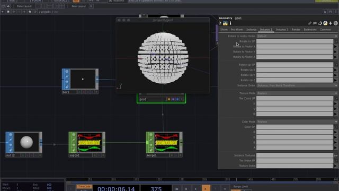Open path bar dropdown arrow at far left
339x191 pixels.
pyautogui.click(x=2, y=12)
